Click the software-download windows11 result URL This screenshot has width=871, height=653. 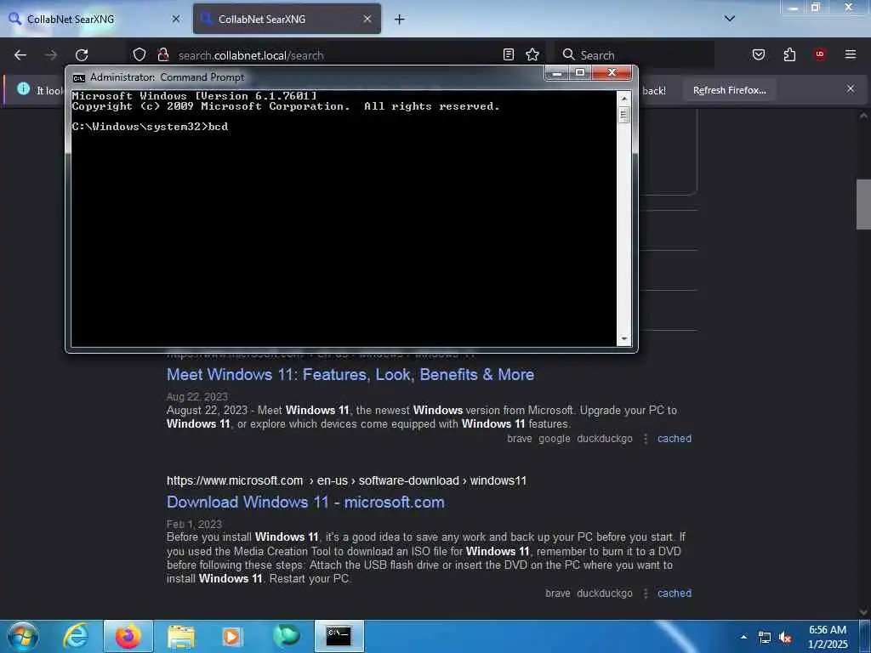[347, 481]
